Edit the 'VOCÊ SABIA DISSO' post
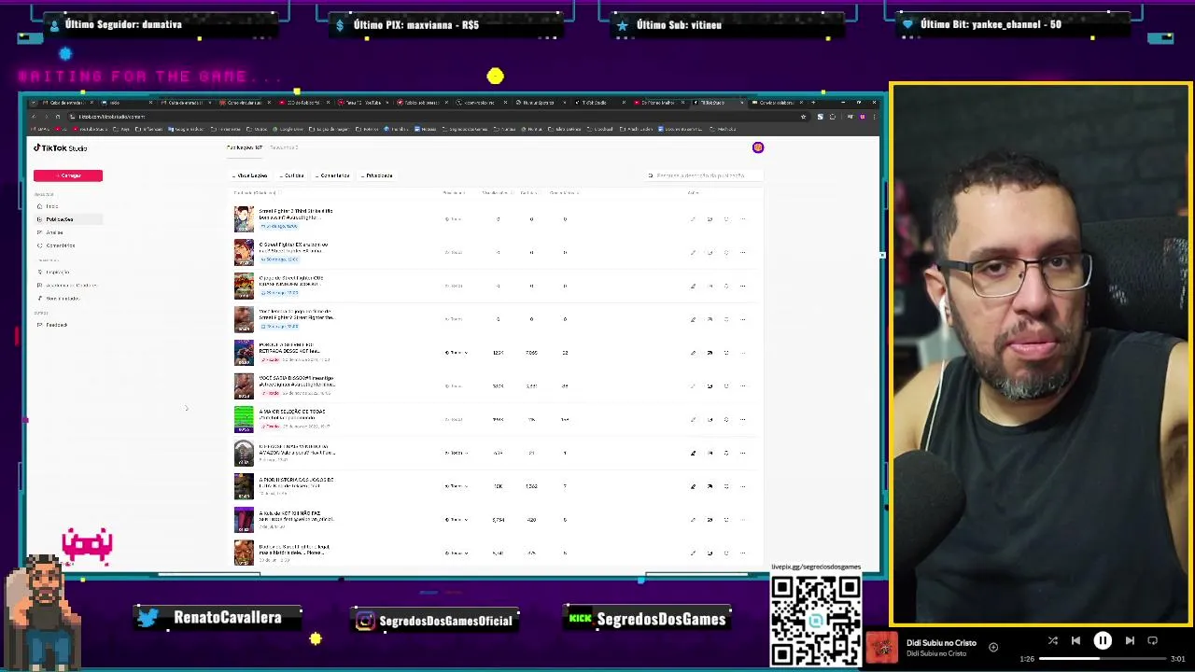Image resolution: width=1195 pixels, height=672 pixels. [x=693, y=386]
